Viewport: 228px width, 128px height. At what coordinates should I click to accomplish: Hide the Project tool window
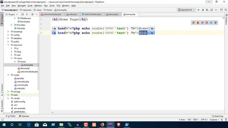37,14
